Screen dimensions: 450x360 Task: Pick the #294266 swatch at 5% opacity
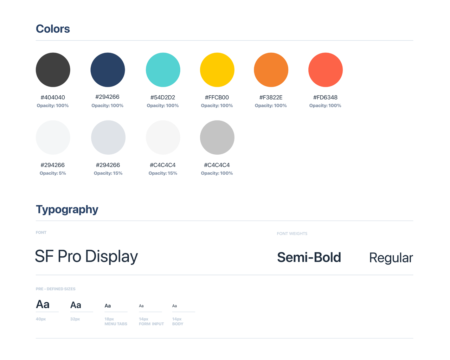pos(53,137)
